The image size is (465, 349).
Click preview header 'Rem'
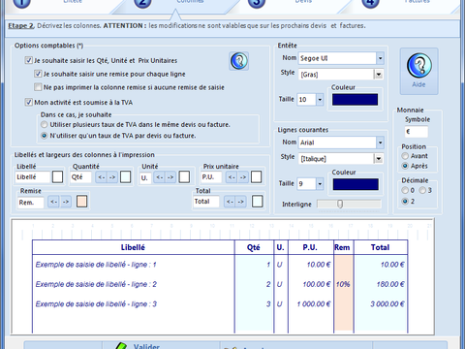click(342, 247)
